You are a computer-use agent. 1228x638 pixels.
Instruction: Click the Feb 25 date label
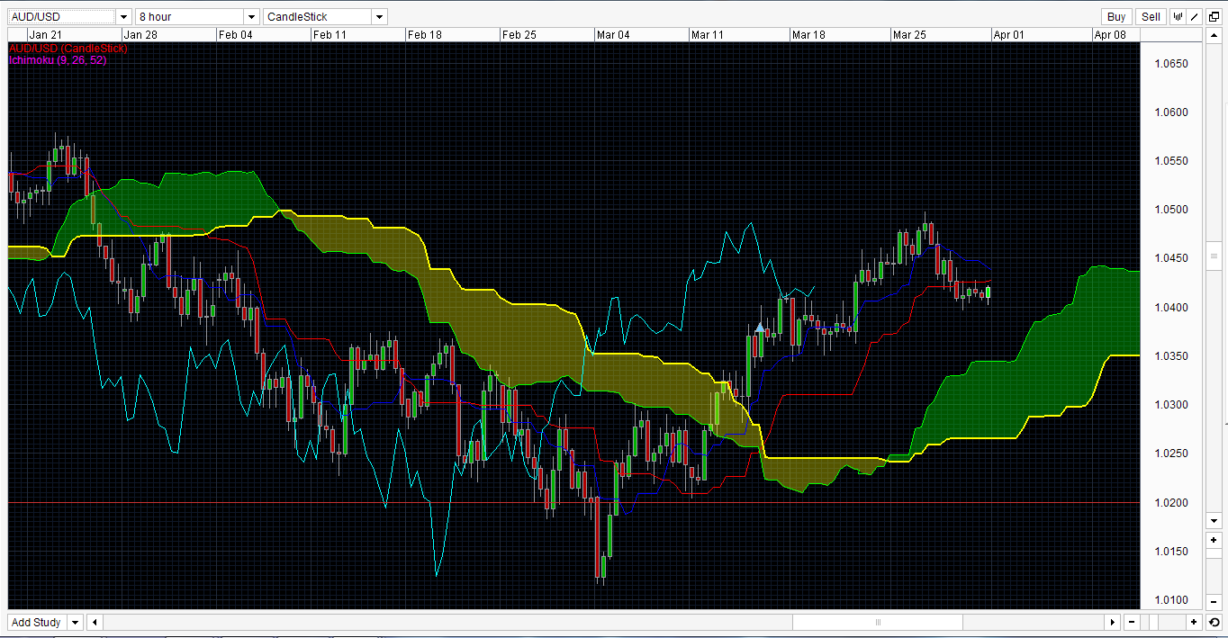pos(519,34)
